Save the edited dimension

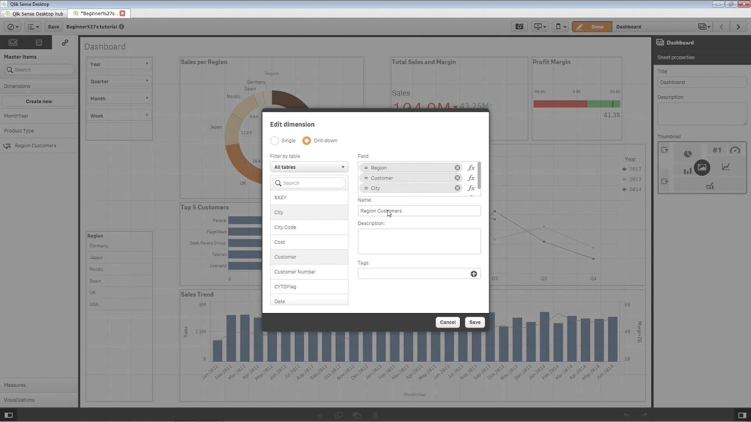point(475,322)
